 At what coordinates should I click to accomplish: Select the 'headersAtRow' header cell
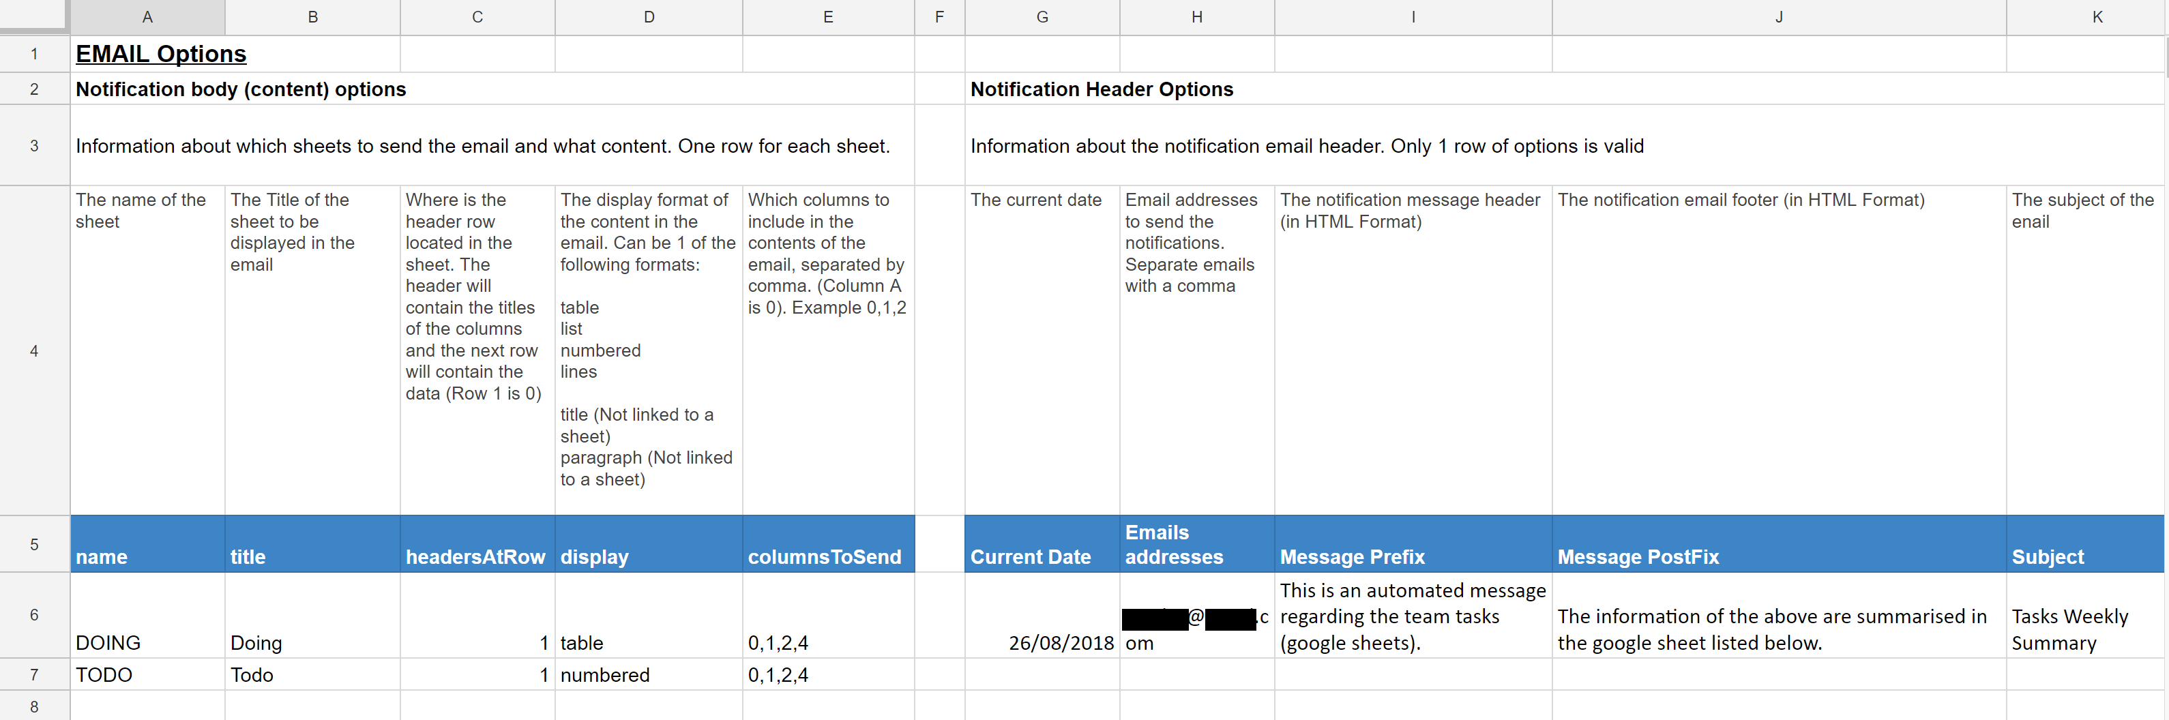point(477,545)
